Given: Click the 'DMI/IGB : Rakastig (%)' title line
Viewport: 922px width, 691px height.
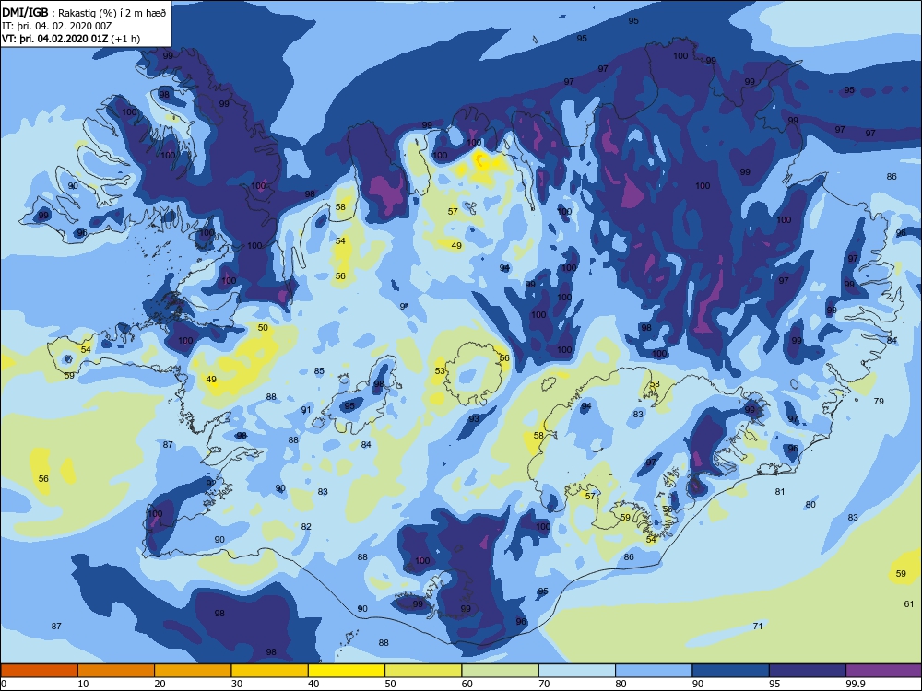Looking at the screenshot, I should click(x=84, y=12).
